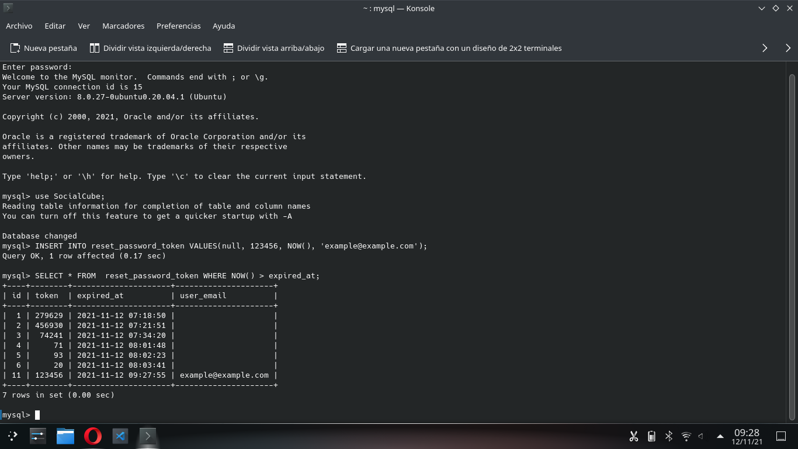Click the SELECT * FROM reset_password_token line
The image size is (798, 449).
[x=161, y=275]
